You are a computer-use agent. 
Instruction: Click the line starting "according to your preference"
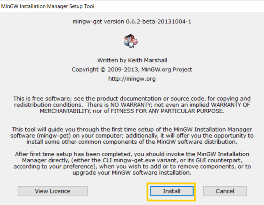(132, 166)
